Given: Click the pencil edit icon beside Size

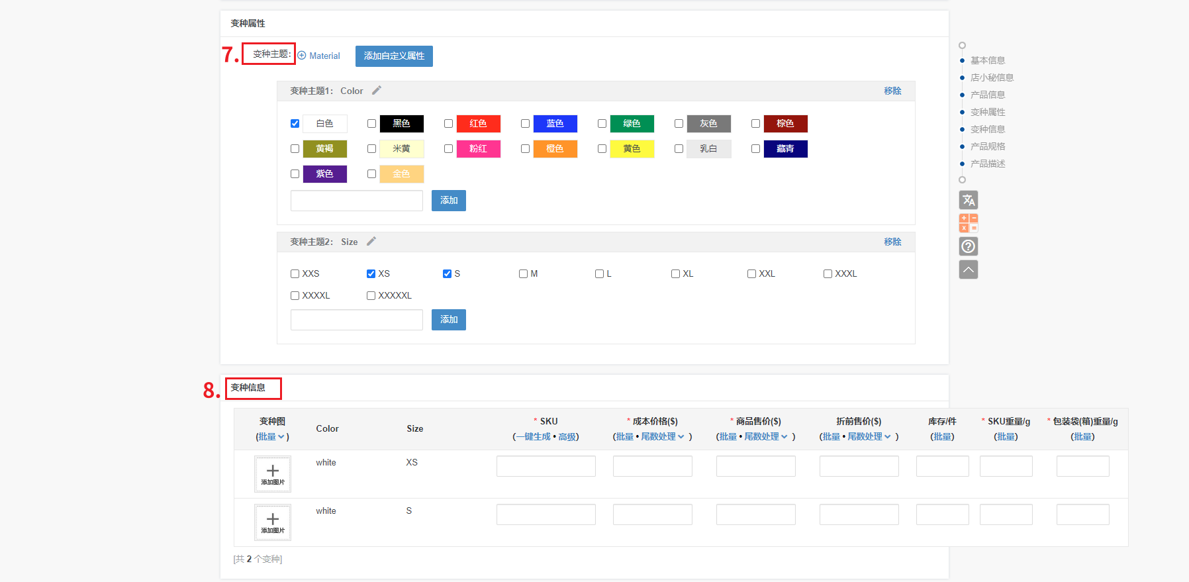Looking at the screenshot, I should coord(371,242).
